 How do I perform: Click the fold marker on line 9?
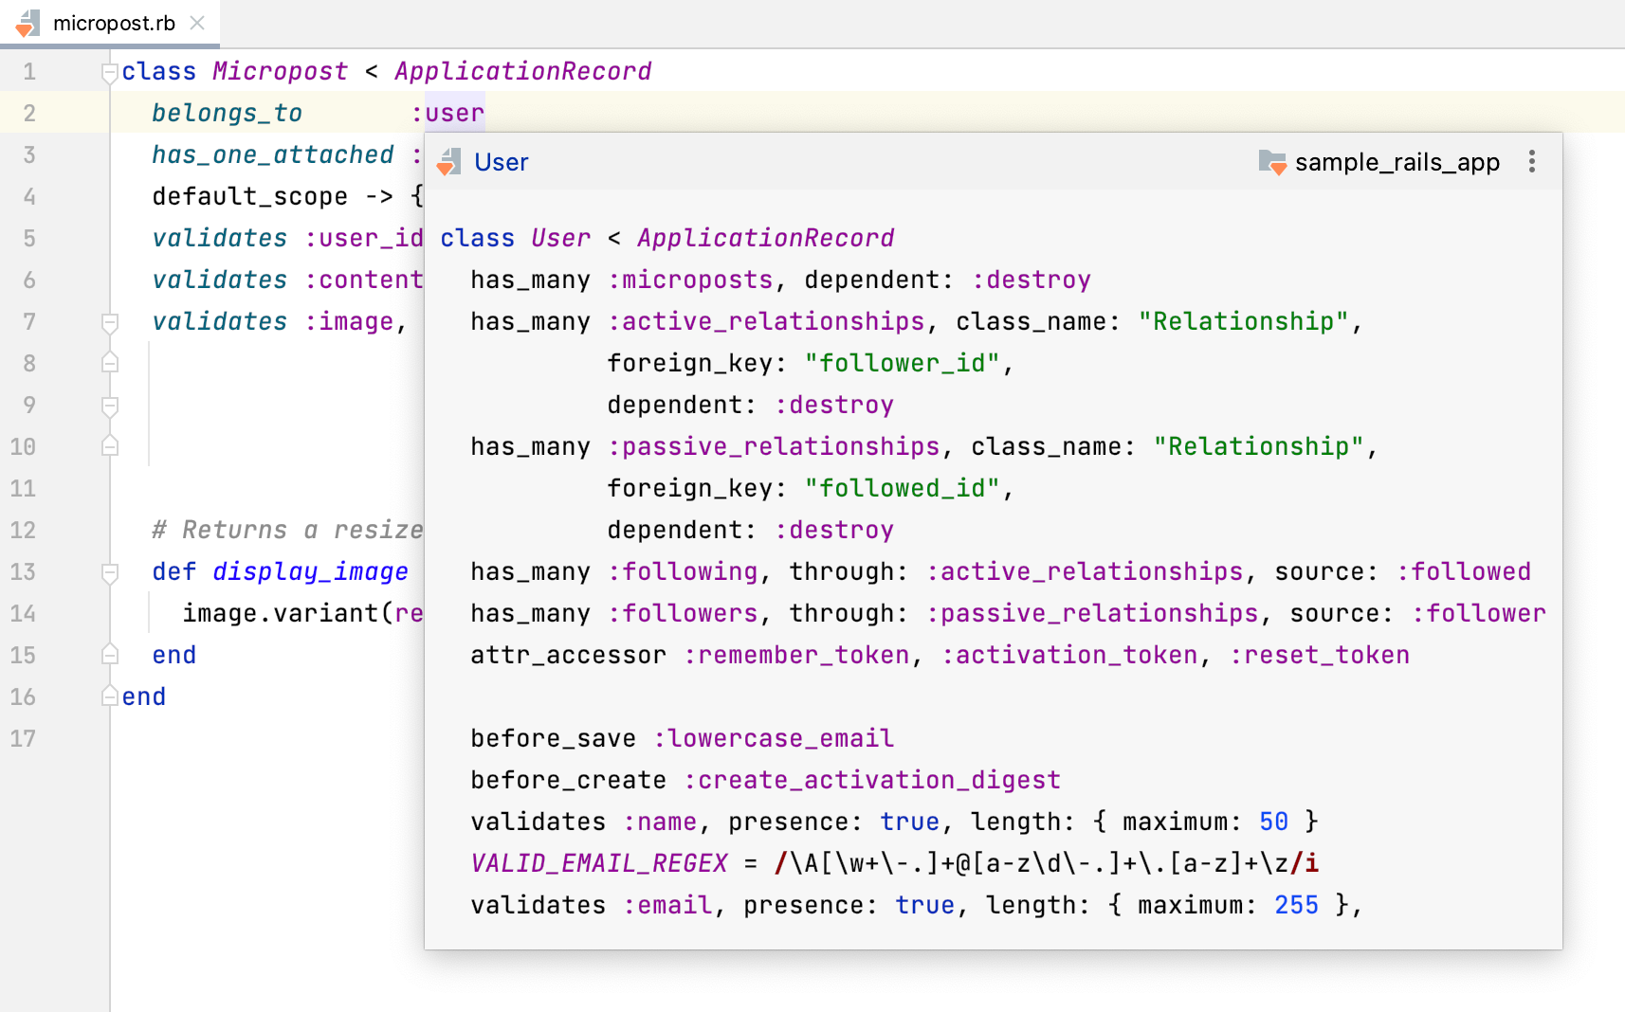110,406
